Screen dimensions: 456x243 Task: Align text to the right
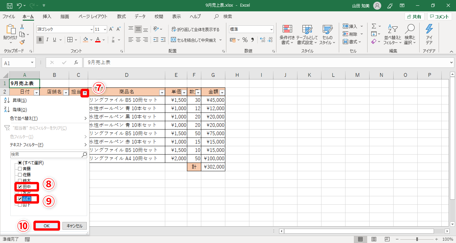point(146,40)
